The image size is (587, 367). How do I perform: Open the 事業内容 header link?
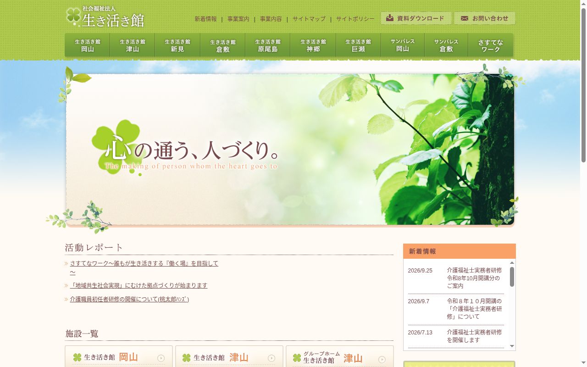(x=271, y=19)
